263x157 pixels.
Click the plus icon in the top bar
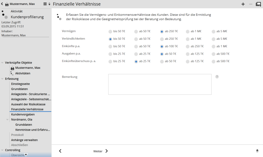pos(243,4)
